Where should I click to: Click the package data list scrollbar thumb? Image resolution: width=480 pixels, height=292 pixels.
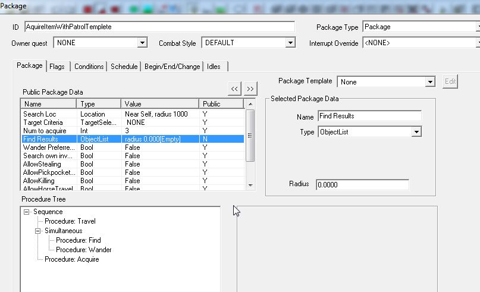(x=250, y=135)
